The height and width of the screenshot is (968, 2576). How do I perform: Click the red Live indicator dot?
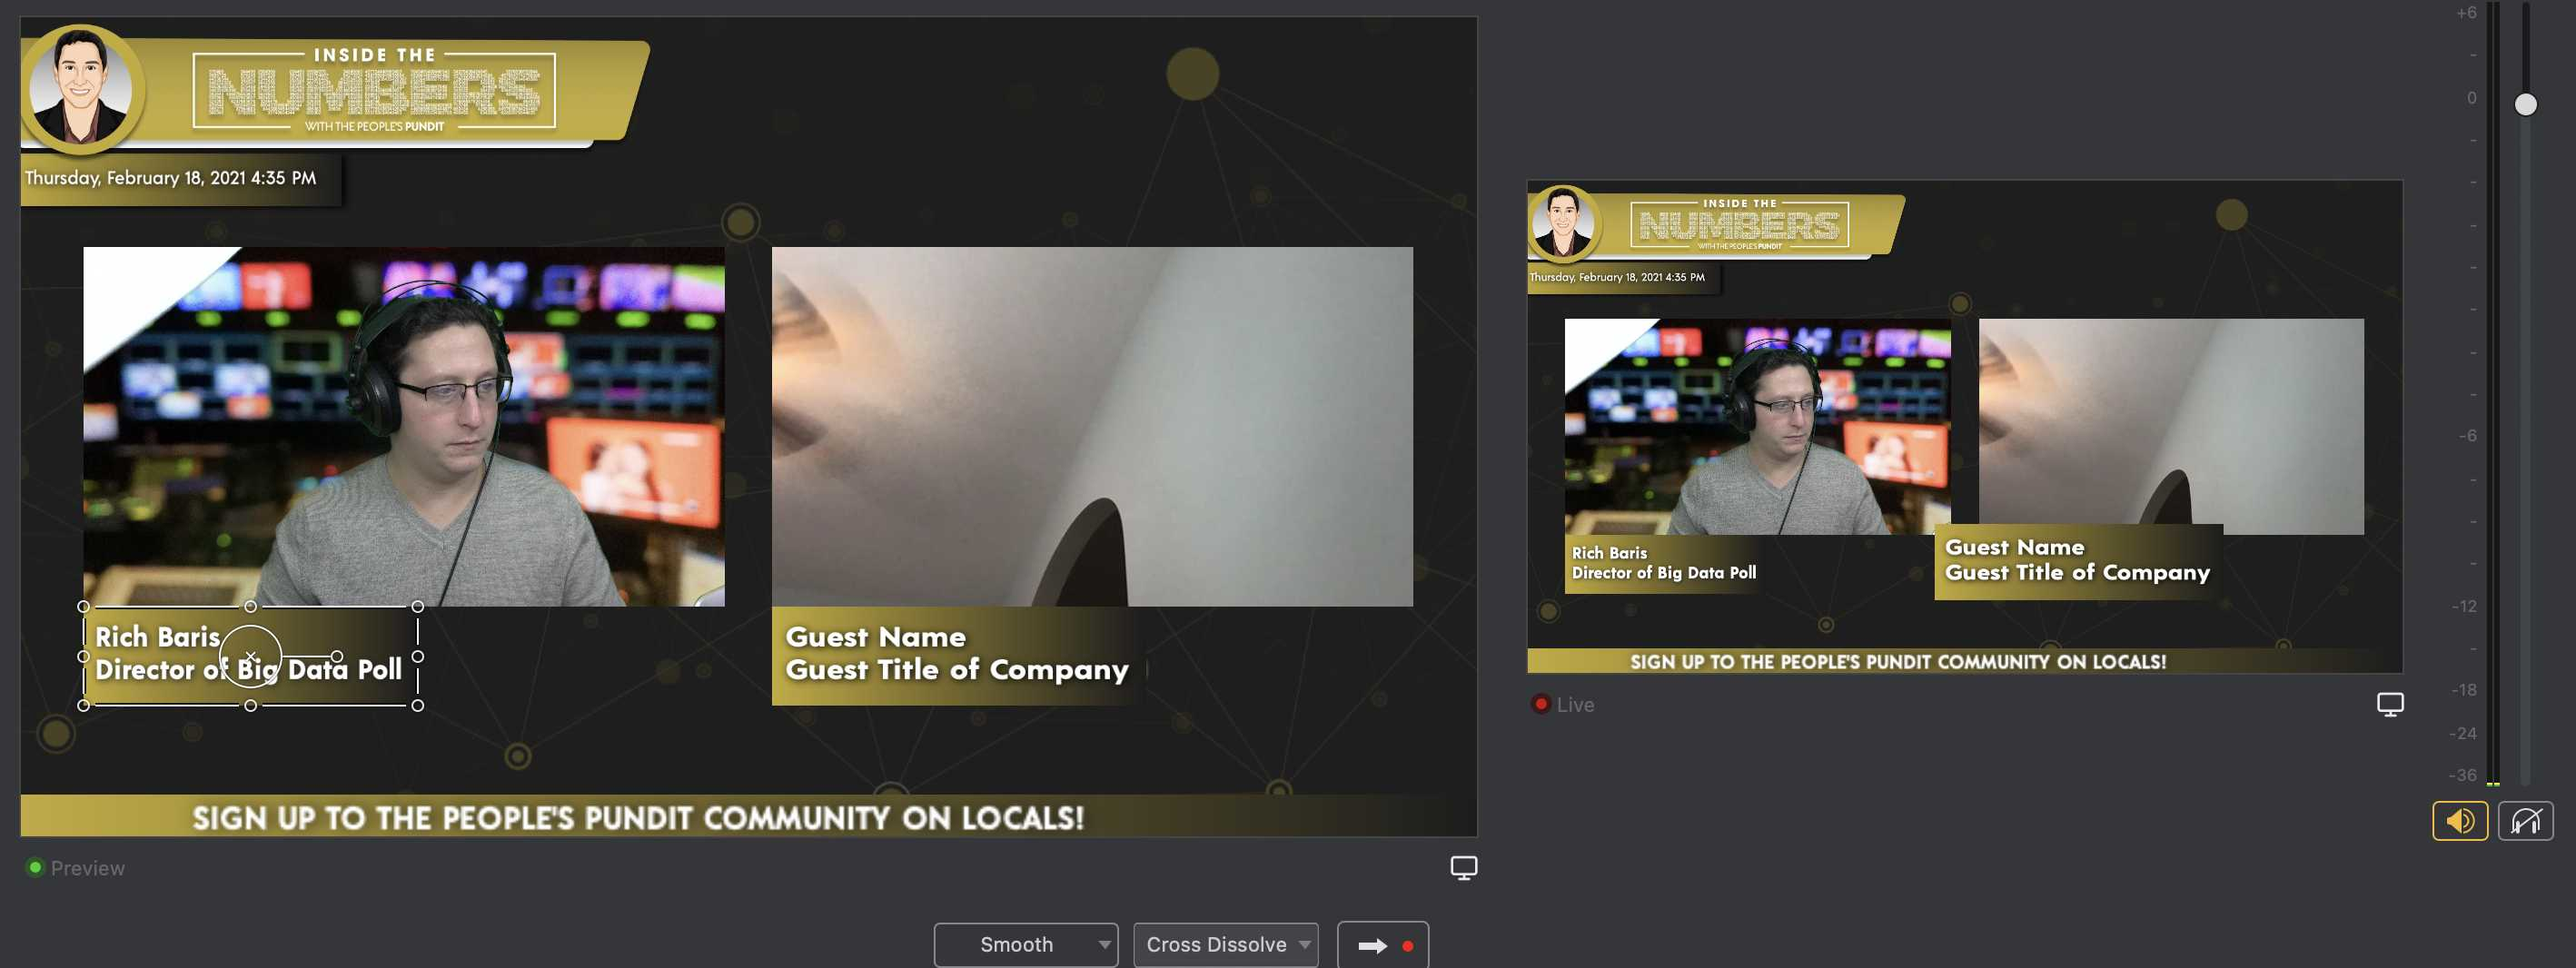pos(1541,704)
